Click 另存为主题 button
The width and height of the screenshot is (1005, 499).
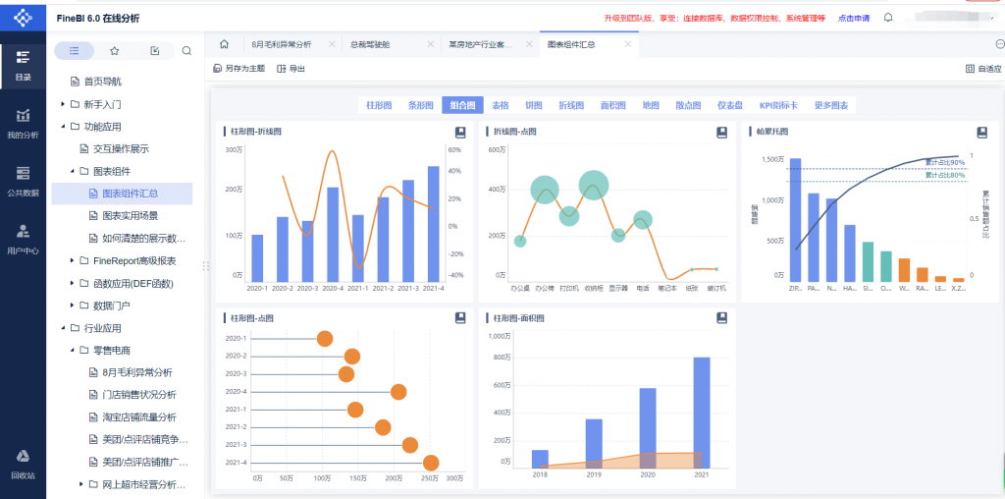coord(238,69)
